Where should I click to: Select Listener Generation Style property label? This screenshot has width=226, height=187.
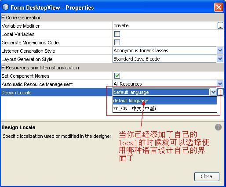[28, 51]
